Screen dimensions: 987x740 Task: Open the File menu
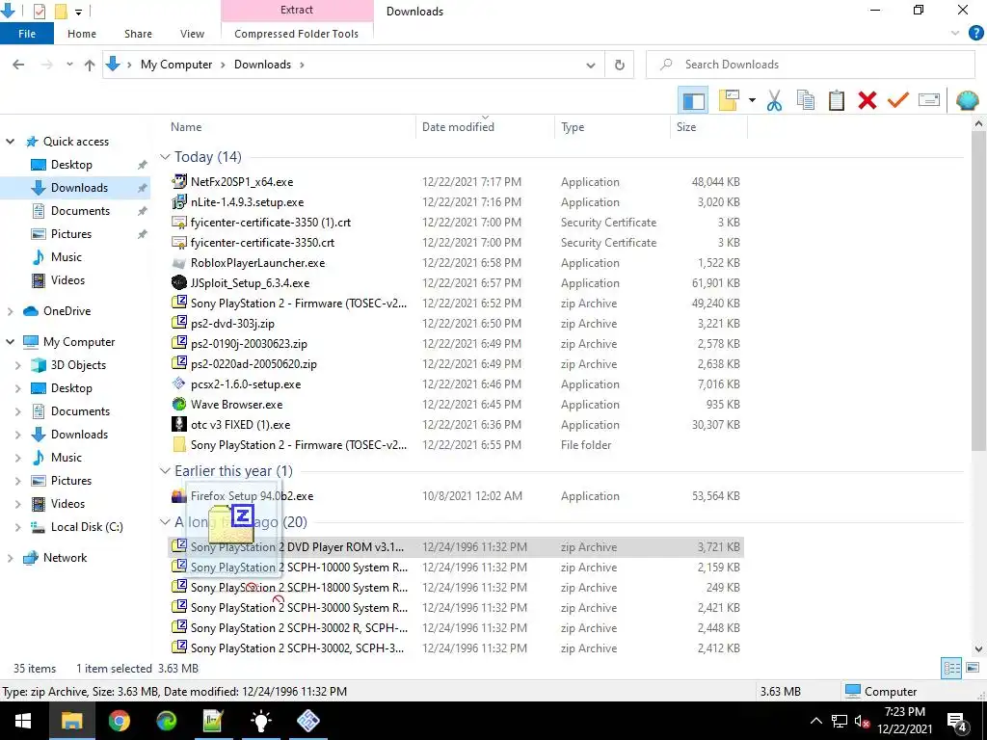click(27, 34)
